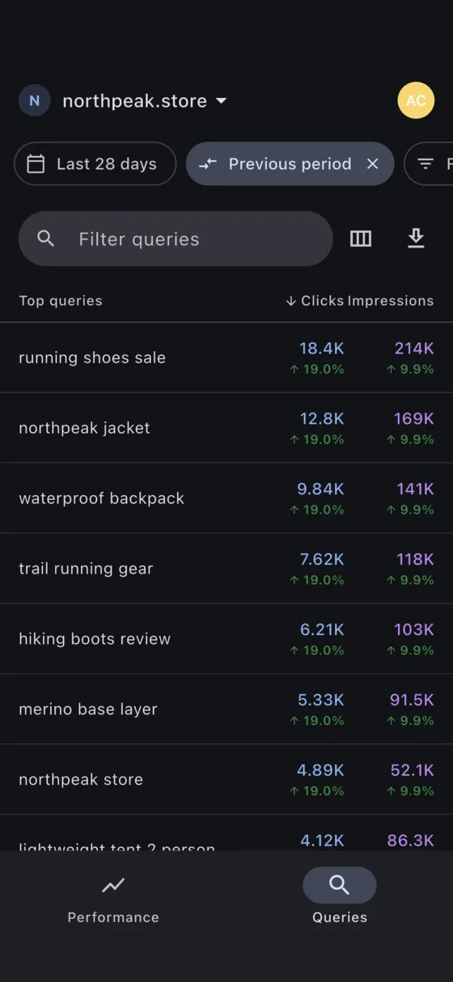The width and height of the screenshot is (453, 982).
Task: Select the Top queries column header
Action: click(61, 301)
